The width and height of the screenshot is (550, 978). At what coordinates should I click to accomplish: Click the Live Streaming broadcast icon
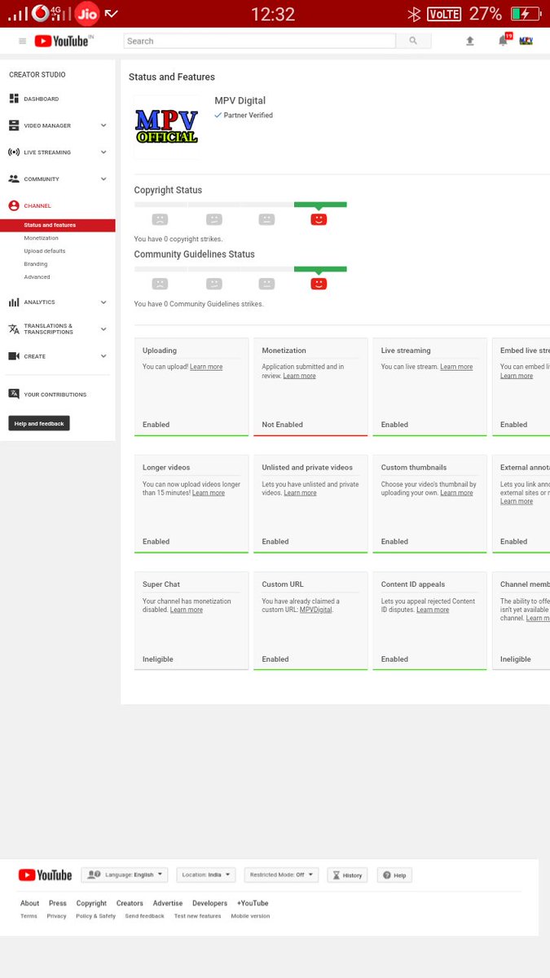(14, 152)
